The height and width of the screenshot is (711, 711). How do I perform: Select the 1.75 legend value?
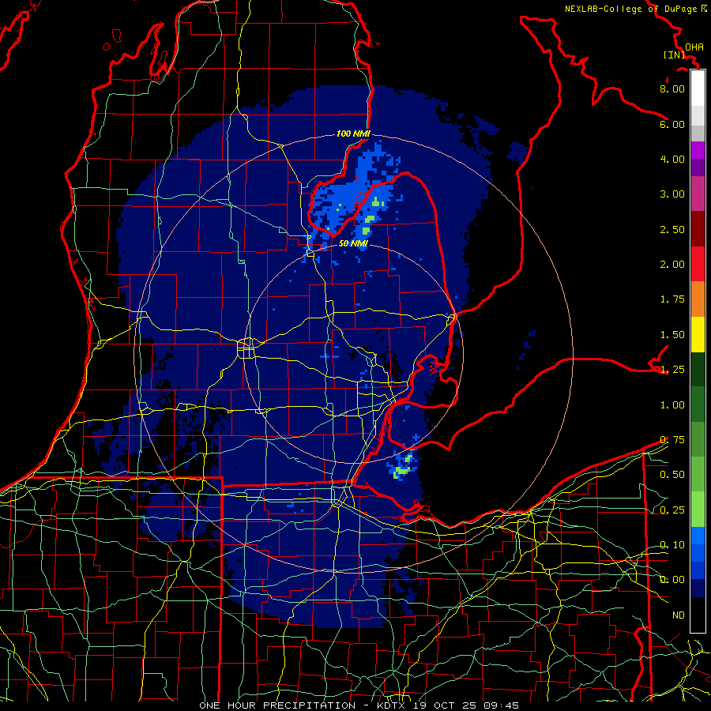coord(672,299)
